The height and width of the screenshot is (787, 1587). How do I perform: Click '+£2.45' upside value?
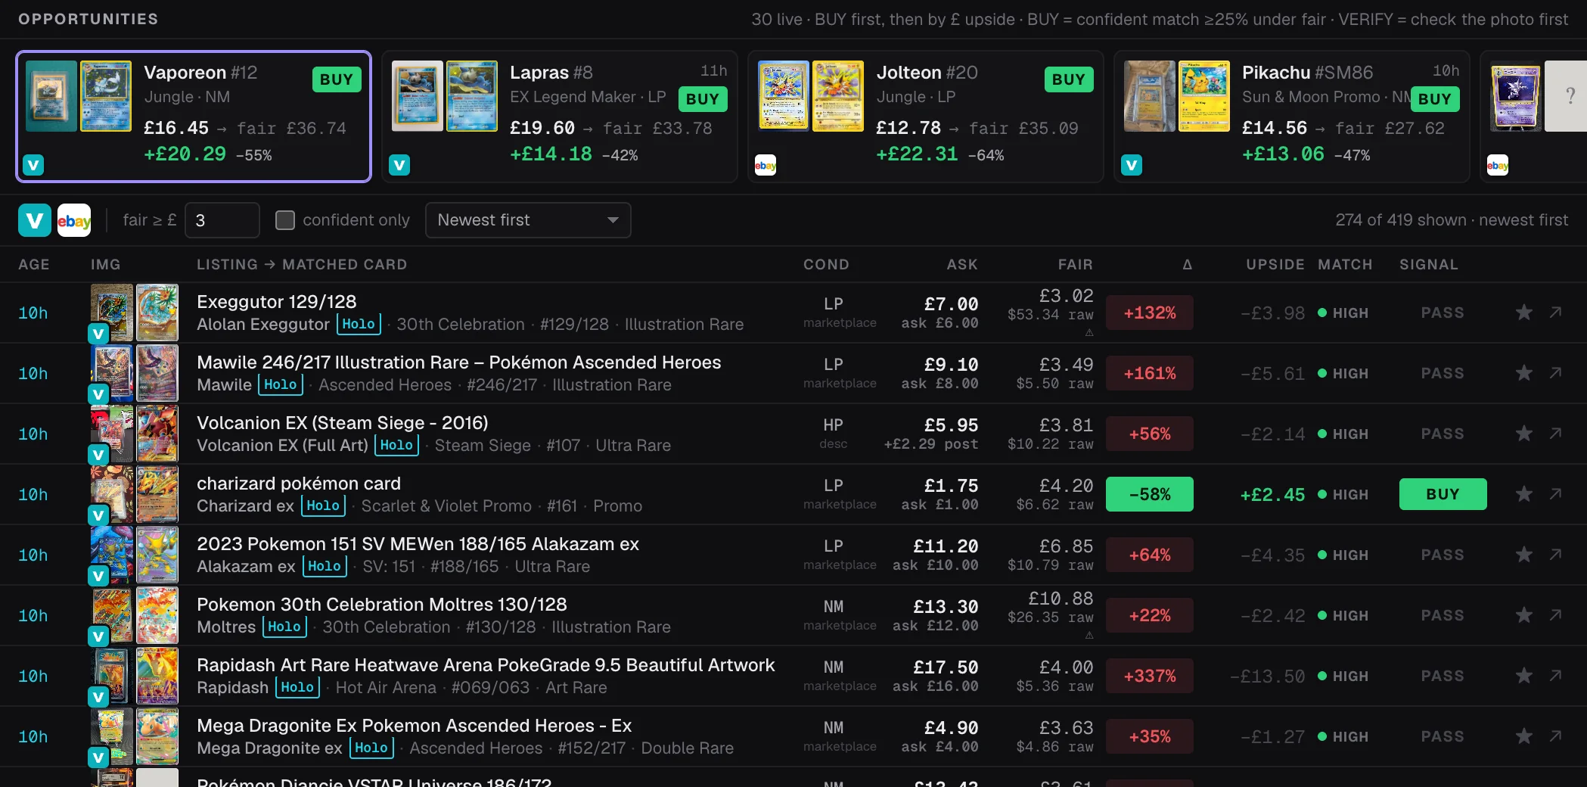[1272, 494]
